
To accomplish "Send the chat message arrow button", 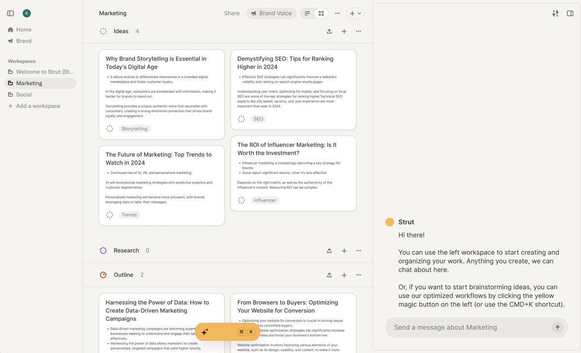I will pos(557,327).
